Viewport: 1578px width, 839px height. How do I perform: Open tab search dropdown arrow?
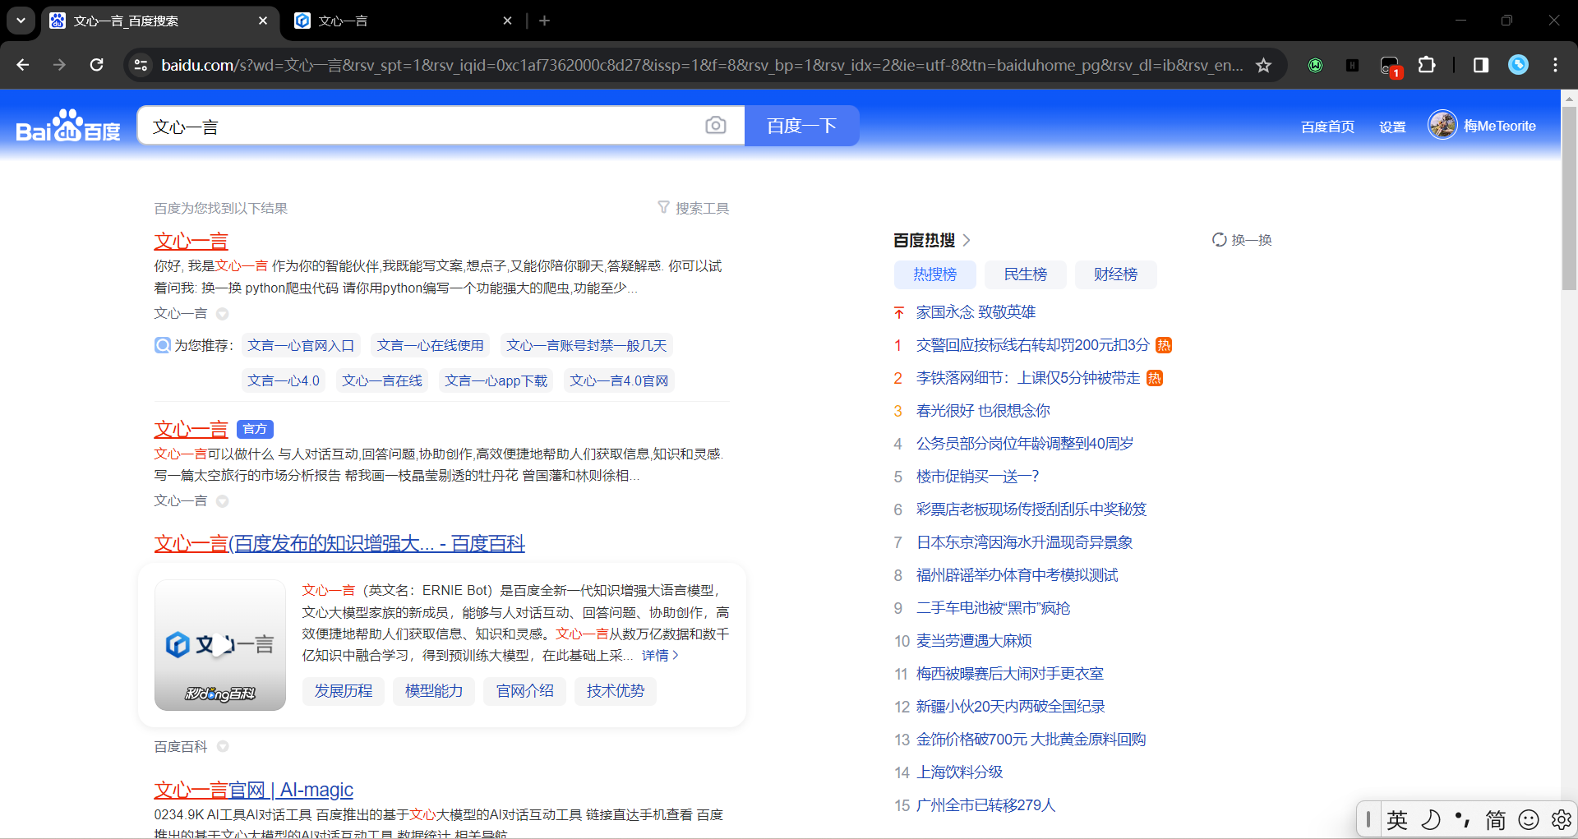pos(21,21)
